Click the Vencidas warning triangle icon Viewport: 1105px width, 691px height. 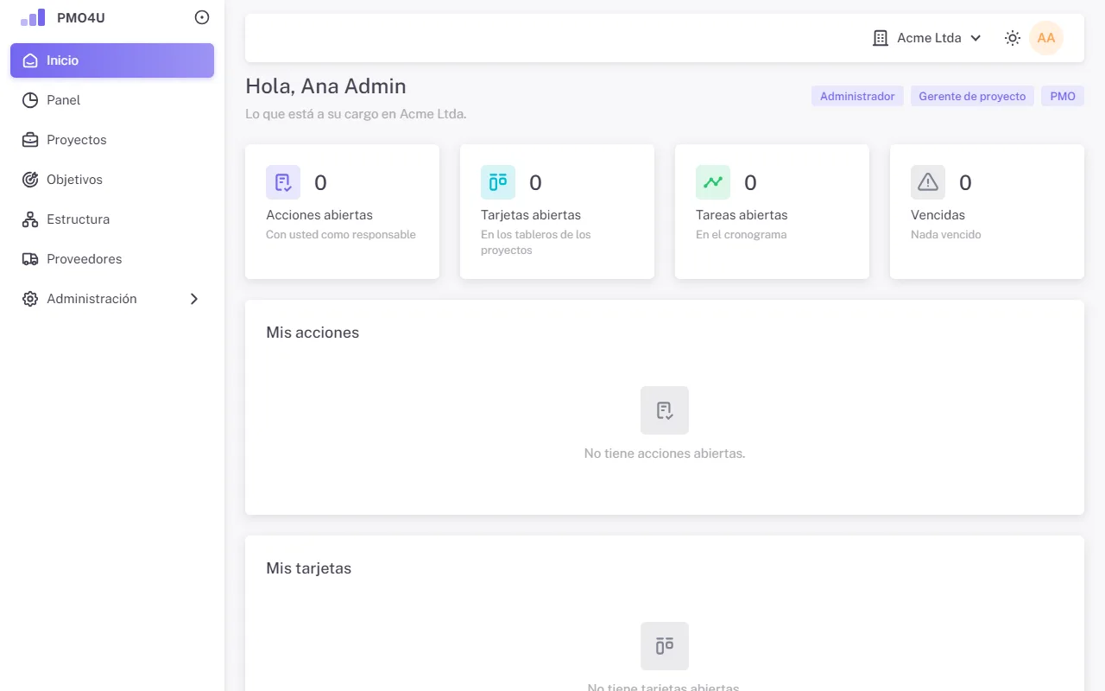click(x=928, y=182)
